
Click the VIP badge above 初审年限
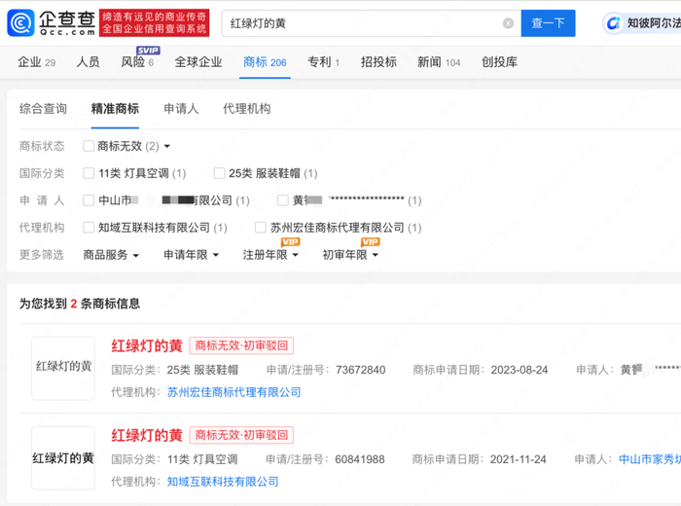[x=370, y=242]
